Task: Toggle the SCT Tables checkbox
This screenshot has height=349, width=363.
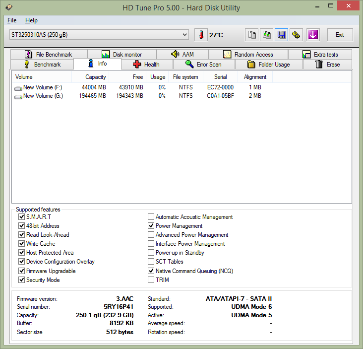Action: pos(151,262)
